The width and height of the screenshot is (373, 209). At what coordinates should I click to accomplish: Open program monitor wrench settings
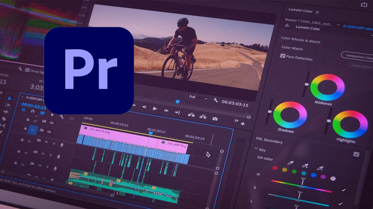(x=215, y=100)
